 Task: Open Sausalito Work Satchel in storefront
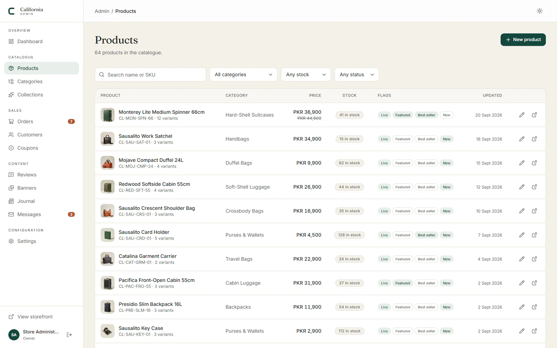point(534,139)
